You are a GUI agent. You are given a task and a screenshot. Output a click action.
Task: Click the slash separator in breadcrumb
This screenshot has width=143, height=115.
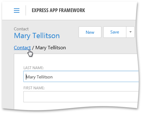[x=33, y=48]
